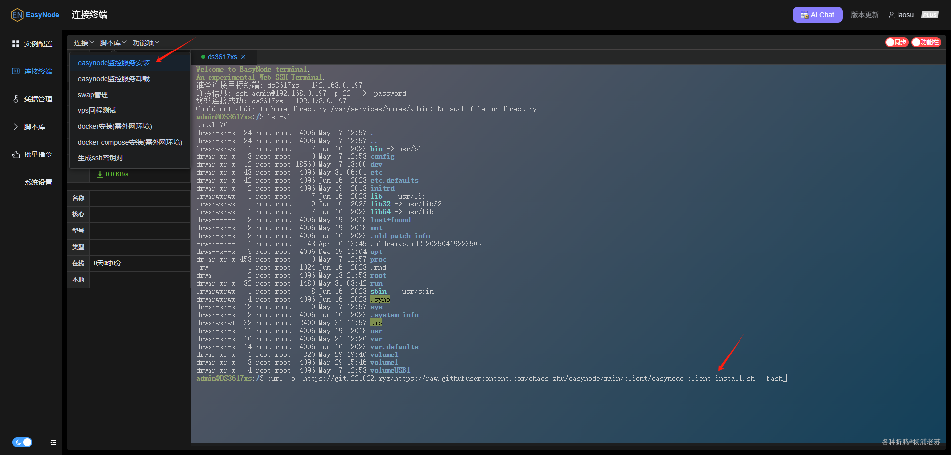
Task: Click the 在线 info row label
Action: (78, 263)
